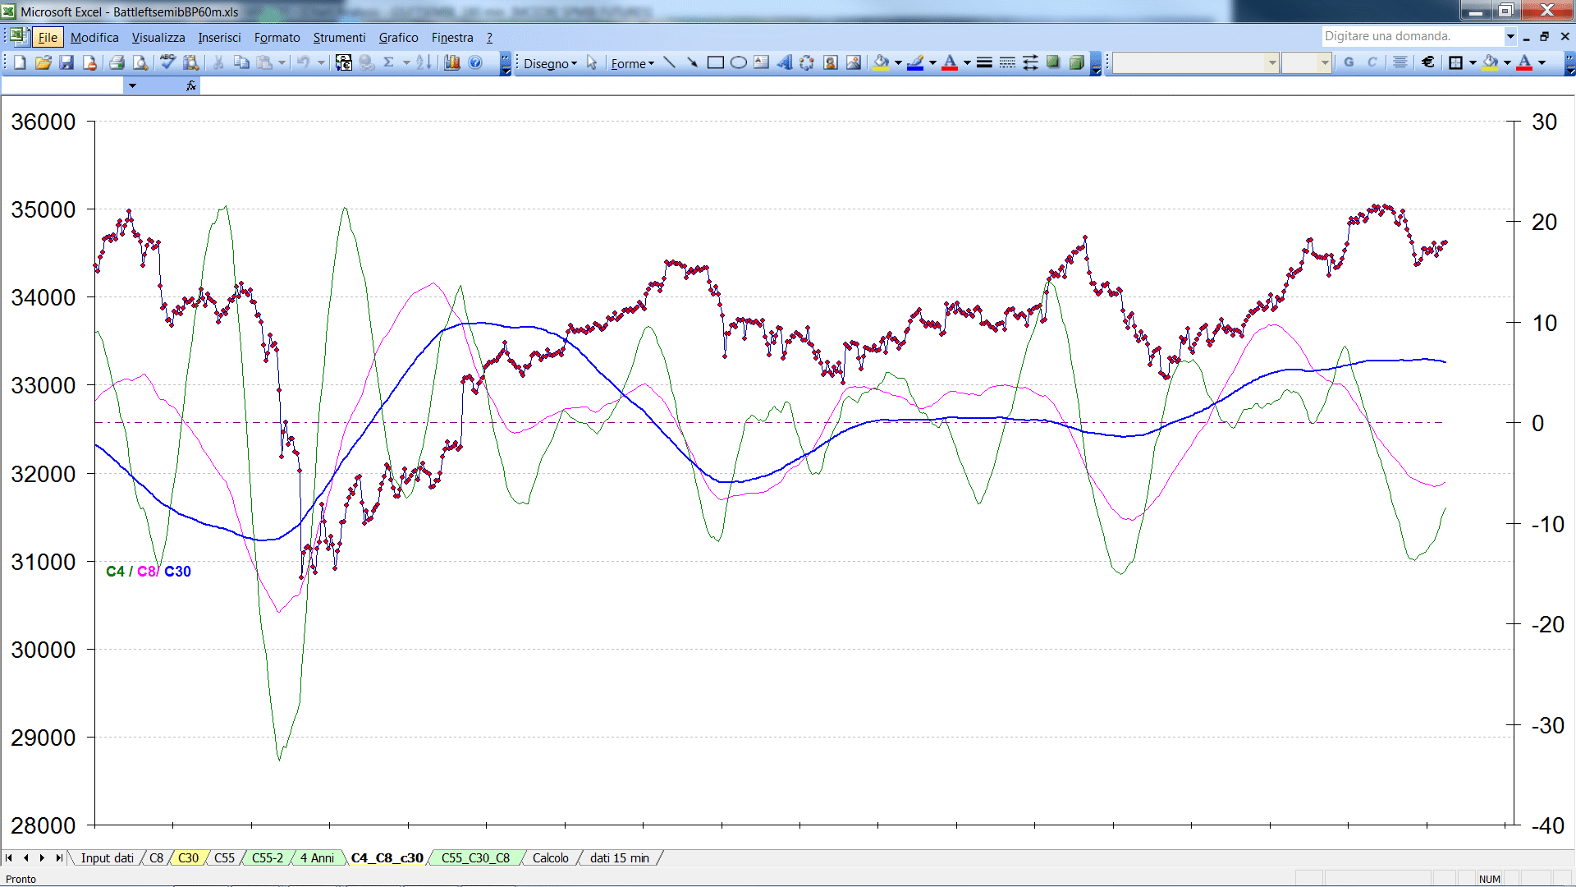Insert diagram or organization chart
This screenshot has height=887, width=1576.
pyautogui.click(x=807, y=62)
